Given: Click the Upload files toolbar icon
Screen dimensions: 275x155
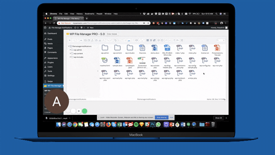Looking at the screenshot, I should click(92, 40).
